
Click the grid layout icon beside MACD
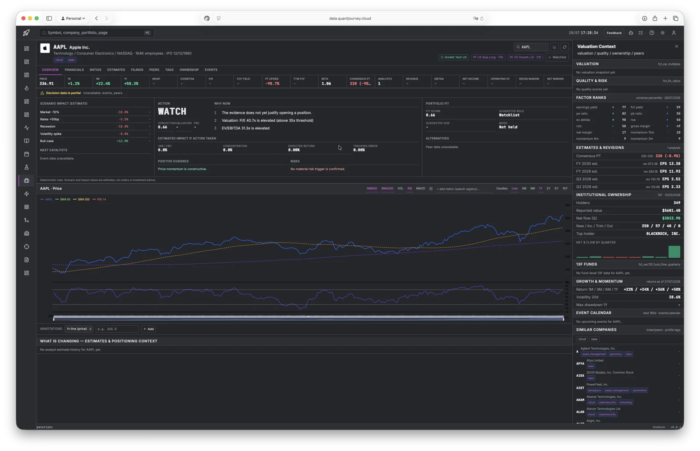coord(431,189)
